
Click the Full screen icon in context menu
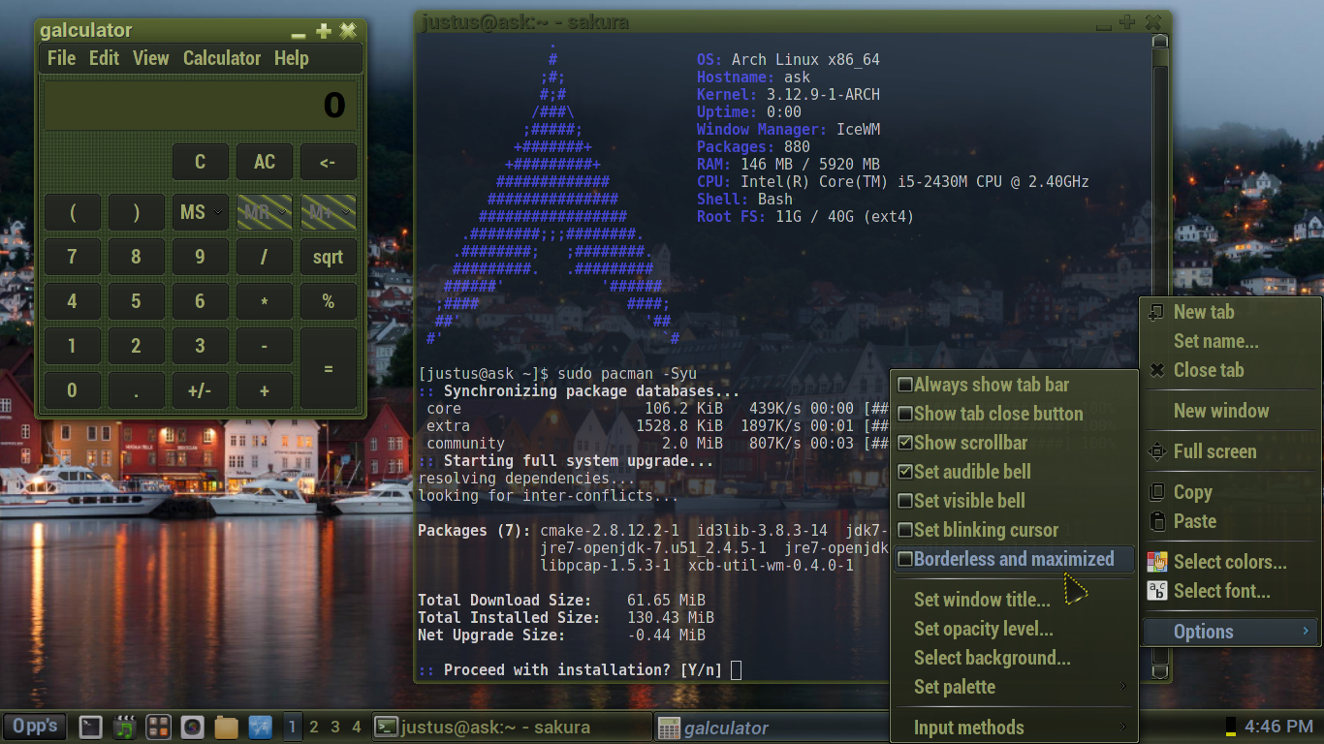(1156, 451)
